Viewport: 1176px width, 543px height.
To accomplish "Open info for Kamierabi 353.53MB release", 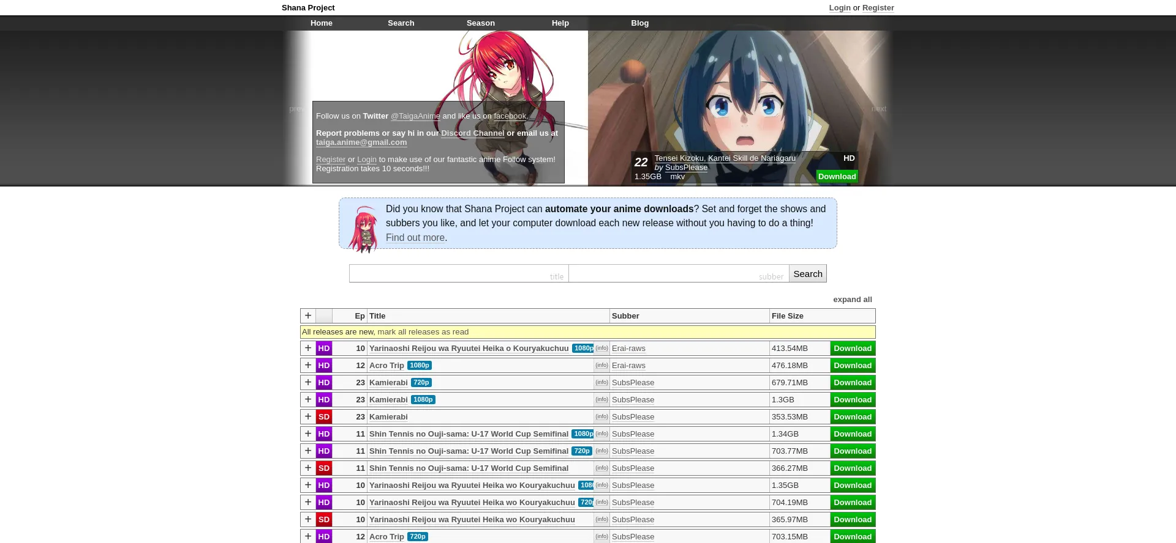I will (601, 416).
